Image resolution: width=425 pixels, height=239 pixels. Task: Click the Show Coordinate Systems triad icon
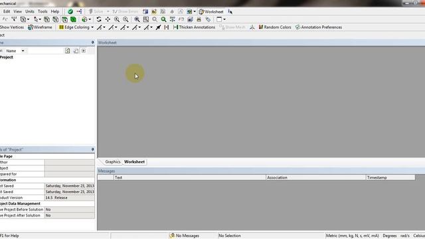(x=252, y=27)
